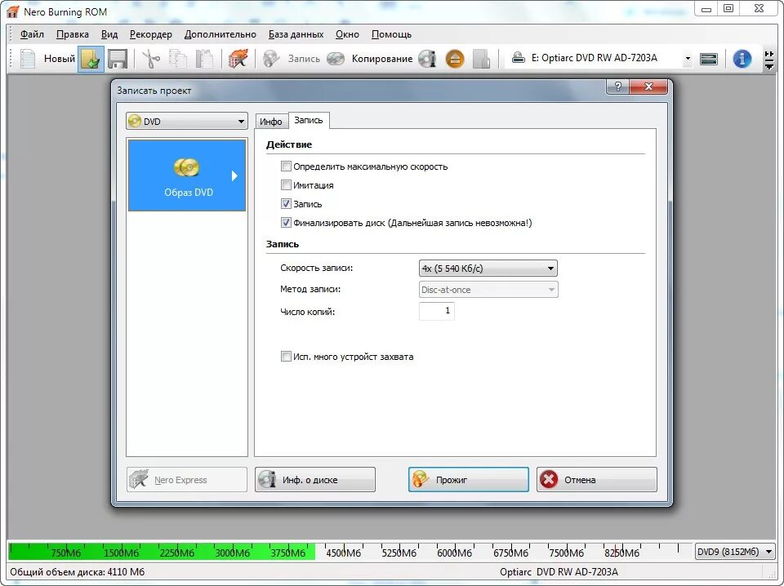Enable the Имитация checkbox
The height and width of the screenshot is (586, 784).
[286, 185]
